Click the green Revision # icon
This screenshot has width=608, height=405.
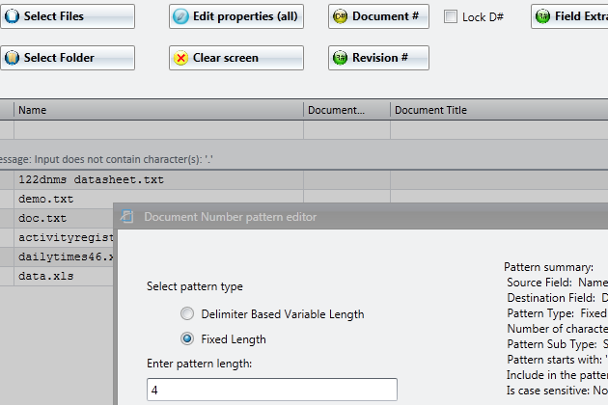pos(340,58)
